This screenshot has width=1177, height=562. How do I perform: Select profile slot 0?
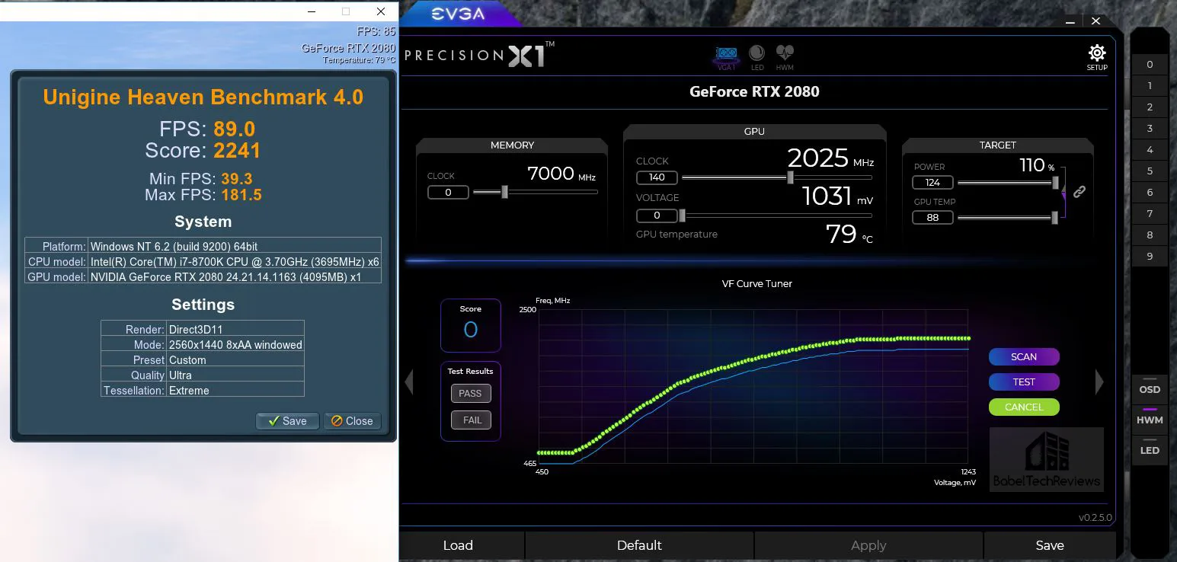point(1150,65)
